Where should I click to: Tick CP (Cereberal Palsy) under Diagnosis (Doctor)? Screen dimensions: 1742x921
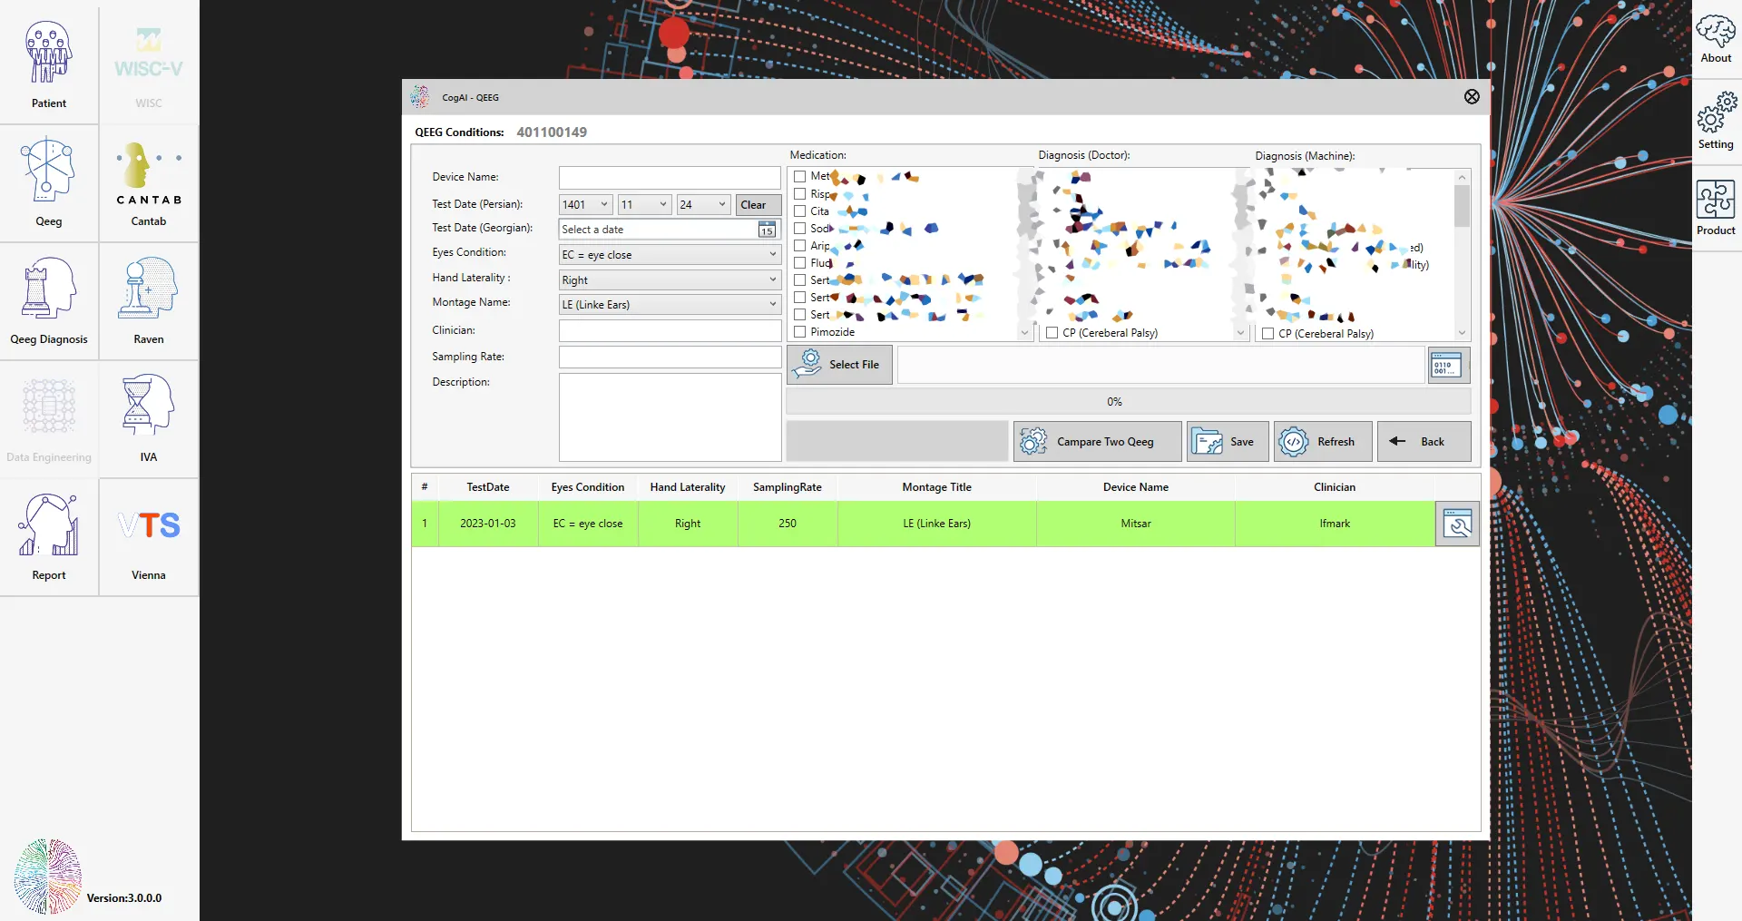pyautogui.click(x=1052, y=333)
